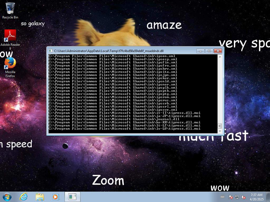This screenshot has width=270, height=202.
Task: Click the console line ending in journal.dll
Action: [114, 119]
